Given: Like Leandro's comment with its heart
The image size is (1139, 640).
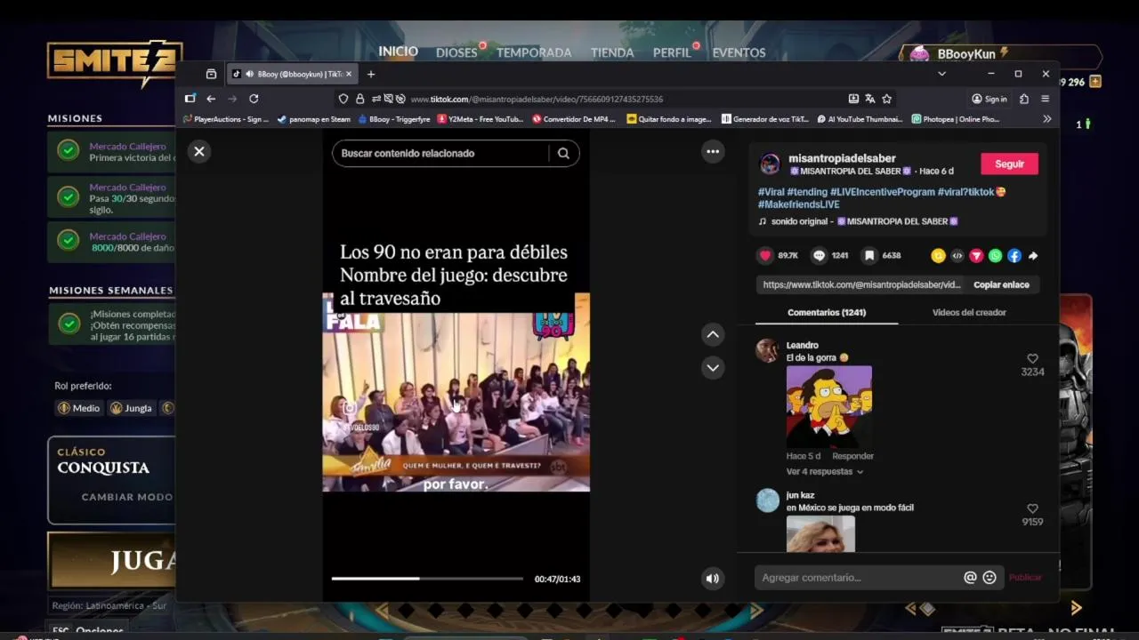Looking at the screenshot, I should (x=1032, y=359).
